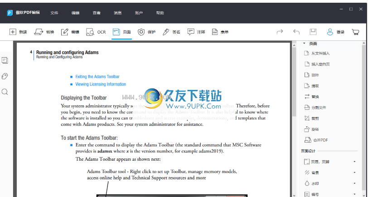
Task: Click 旋转 (Rotate) page option
Action: (311, 129)
